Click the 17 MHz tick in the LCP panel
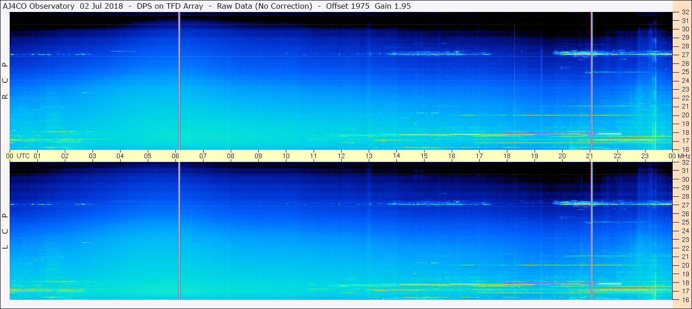Viewport: 692px width, 309px height. pyautogui.click(x=685, y=291)
